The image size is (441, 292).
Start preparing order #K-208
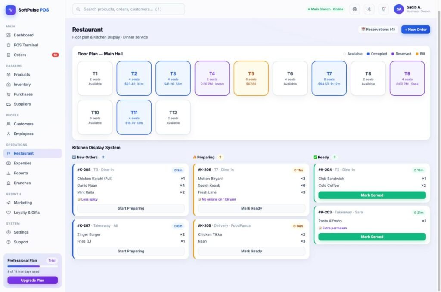coord(131,208)
